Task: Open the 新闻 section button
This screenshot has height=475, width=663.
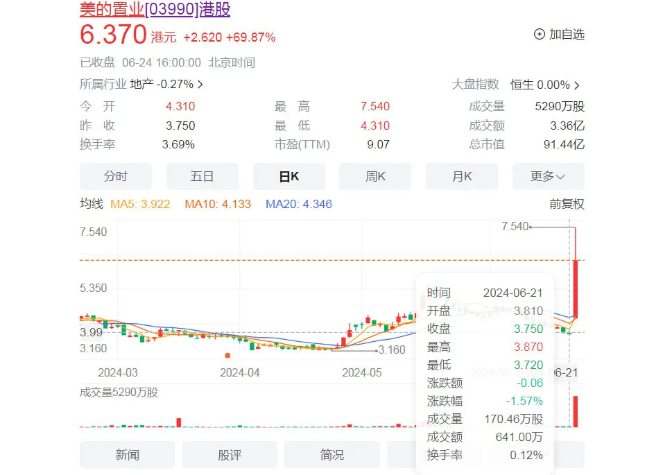Action: (x=127, y=455)
